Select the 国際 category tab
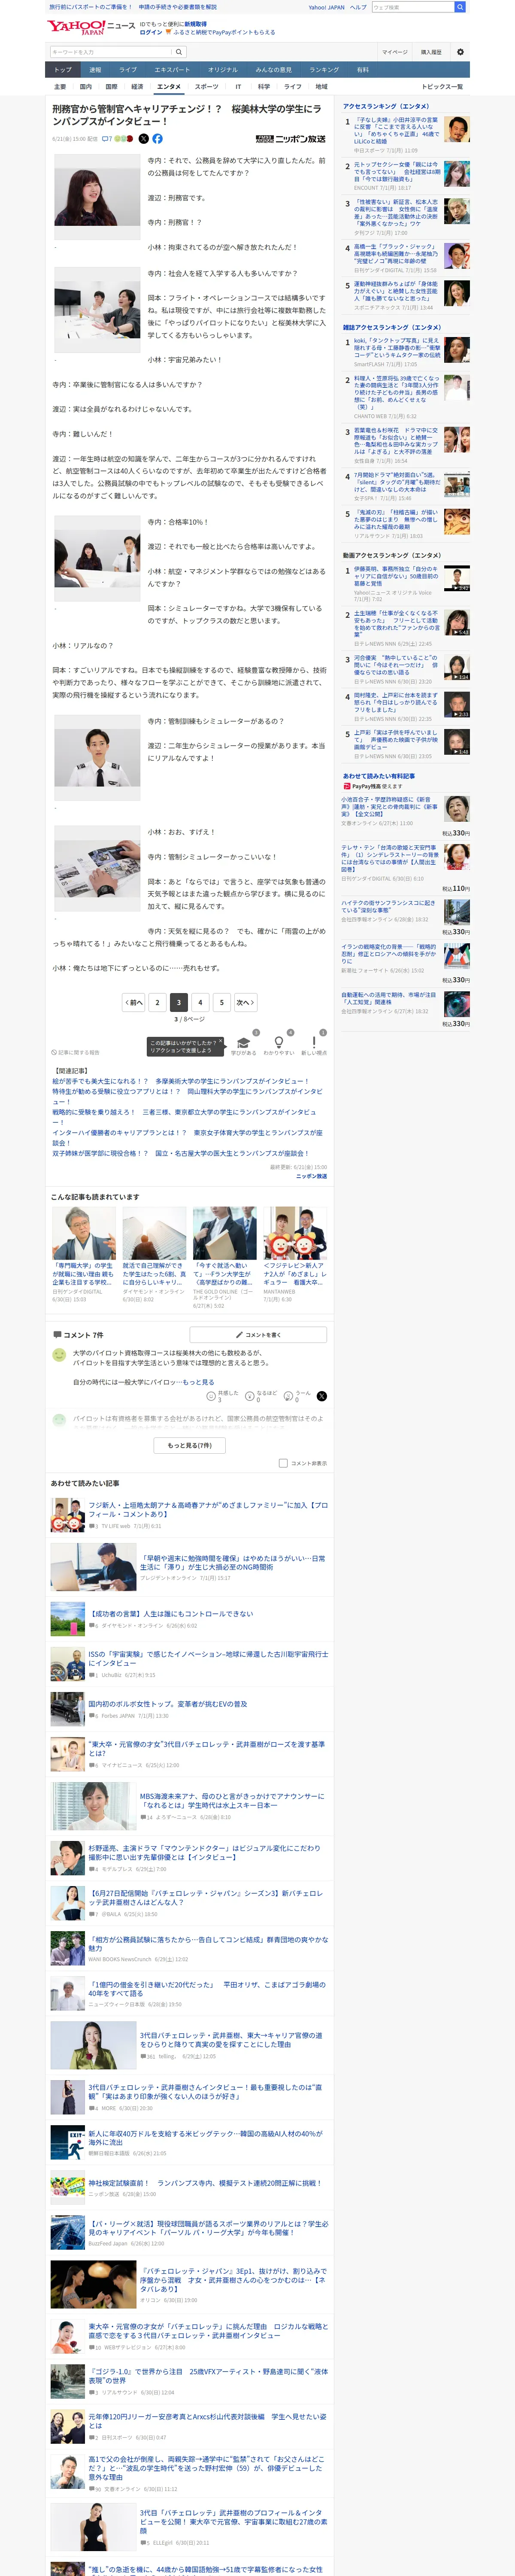Image resolution: width=515 pixels, height=2576 pixels. pos(111,87)
